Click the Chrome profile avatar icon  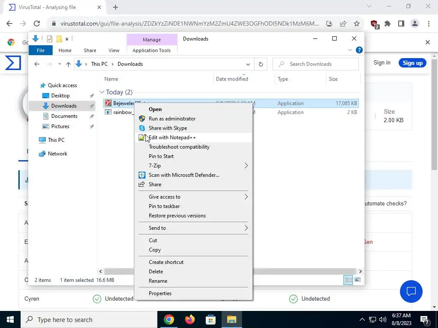point(415,24)
